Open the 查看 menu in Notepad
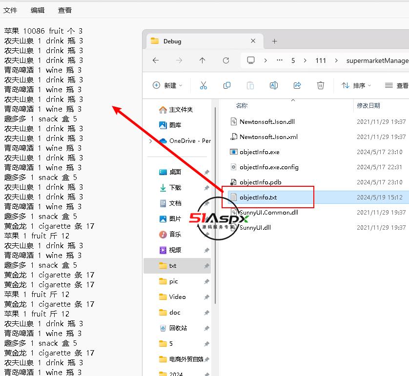The image size is (409, 376). (x=65, y=10)
